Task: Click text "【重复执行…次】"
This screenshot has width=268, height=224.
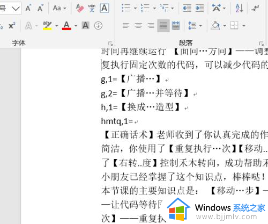Action: point(202,149)
